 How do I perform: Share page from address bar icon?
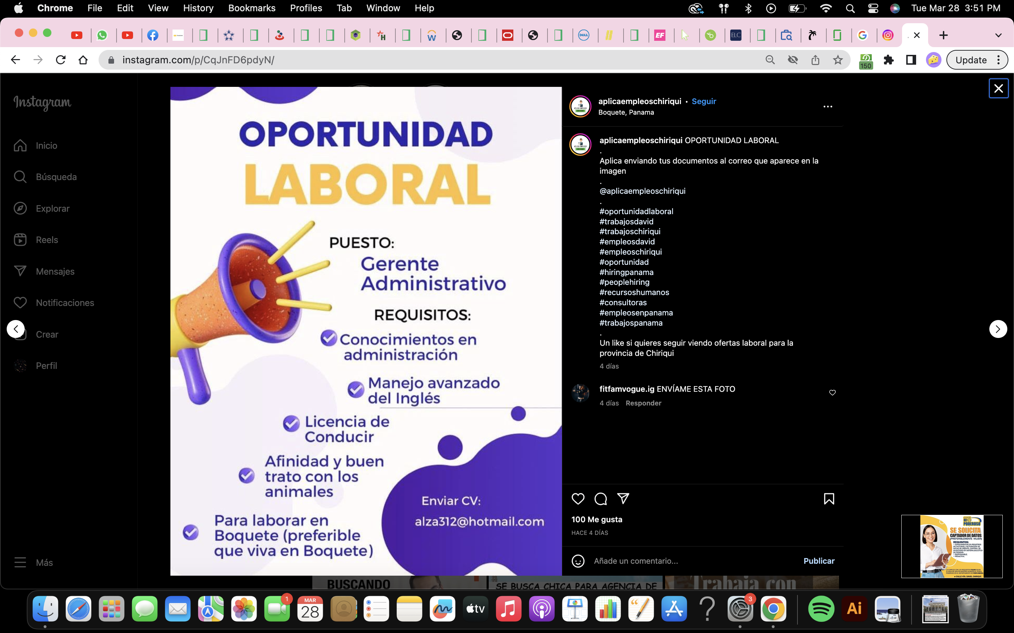pos(815,60)
